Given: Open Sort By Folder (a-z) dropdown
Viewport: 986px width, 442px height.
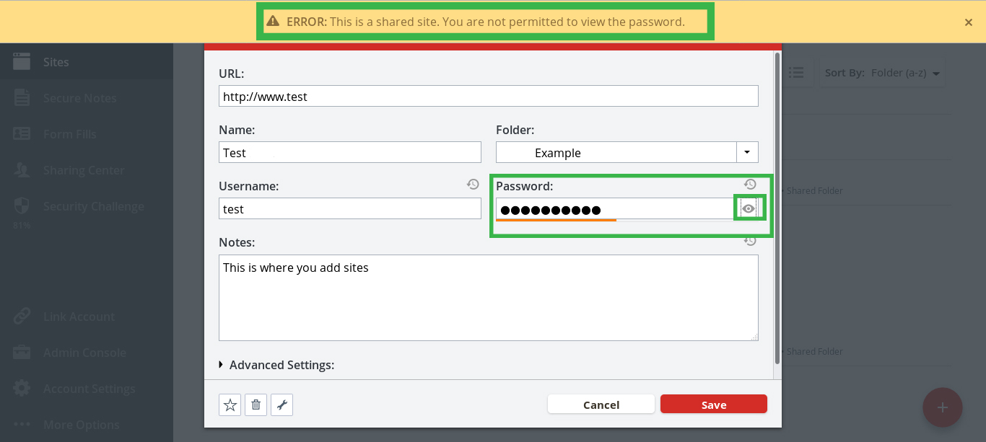Looking at the screenshot, I should tap(882, 73).
